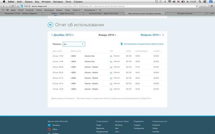Open the Закладки menu
Screen dimensions: 215x134
[x=53, y=2]
